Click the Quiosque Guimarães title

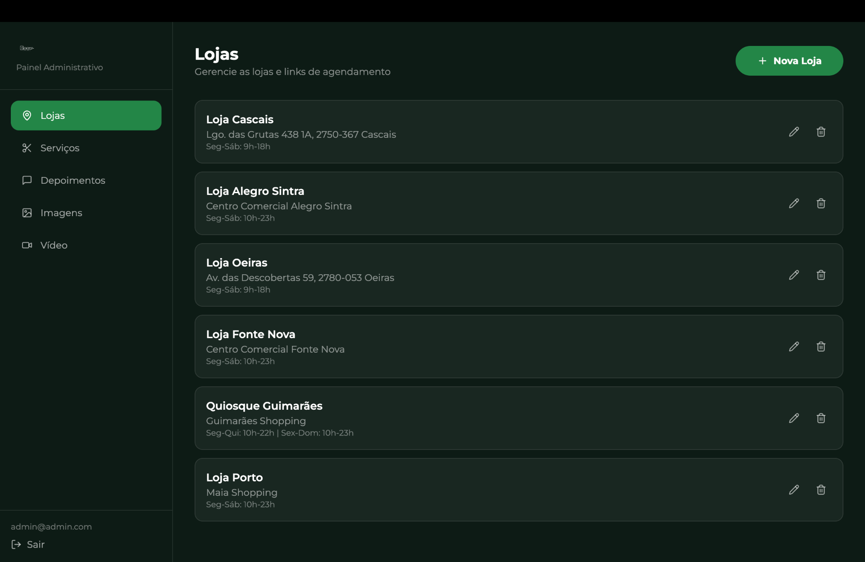click(264, 406)
